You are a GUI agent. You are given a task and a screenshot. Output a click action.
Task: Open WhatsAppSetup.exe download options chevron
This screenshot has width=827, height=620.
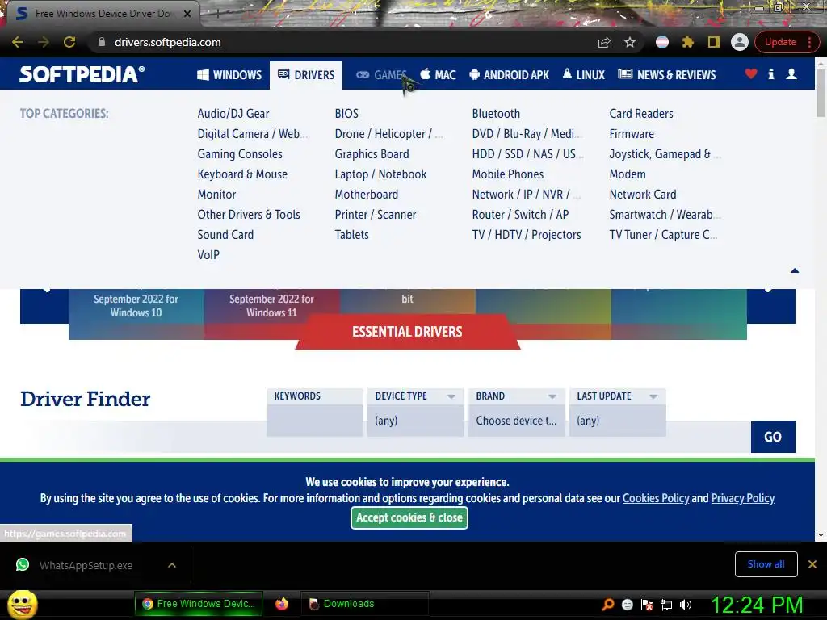[x=172, y=565]
